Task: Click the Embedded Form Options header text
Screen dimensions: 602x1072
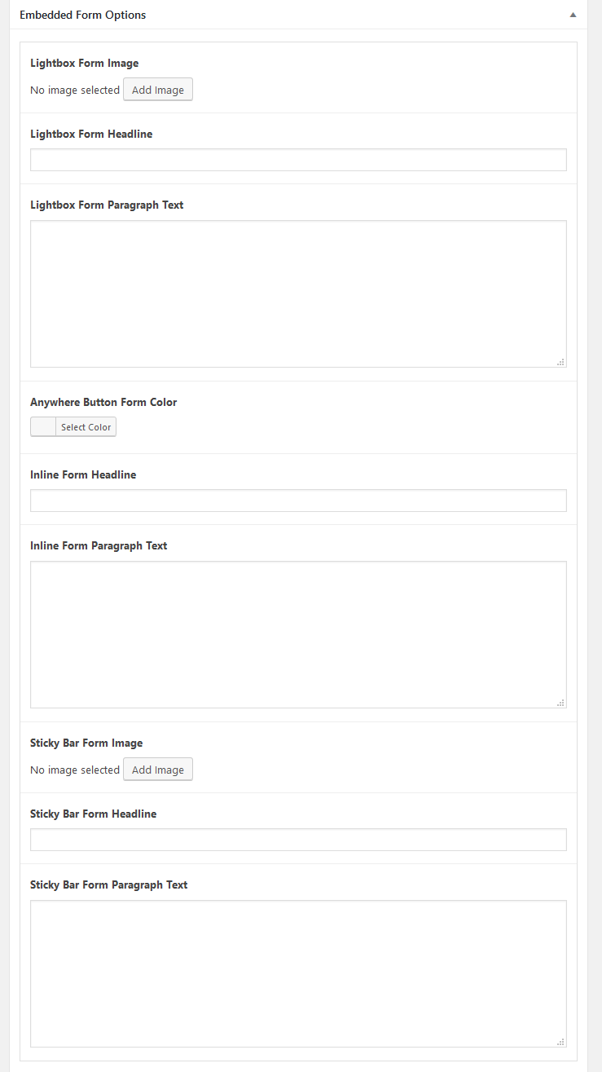Action: [x=82, y=15]
